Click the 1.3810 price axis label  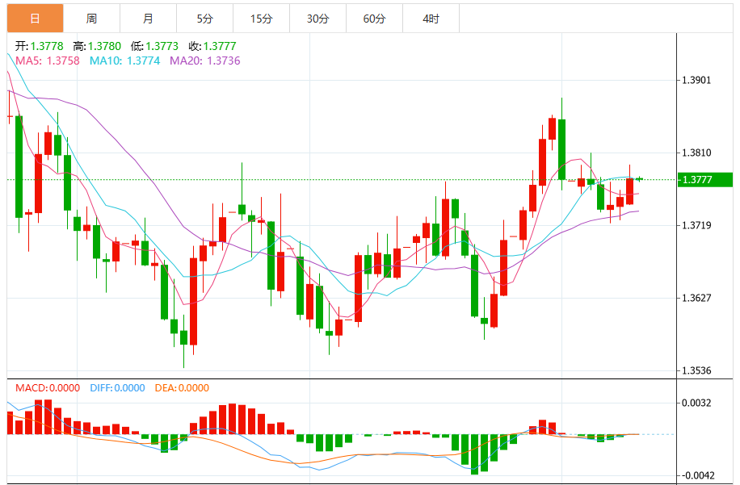696,153
